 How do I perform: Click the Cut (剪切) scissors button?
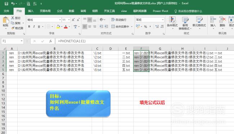click(16, 18)
